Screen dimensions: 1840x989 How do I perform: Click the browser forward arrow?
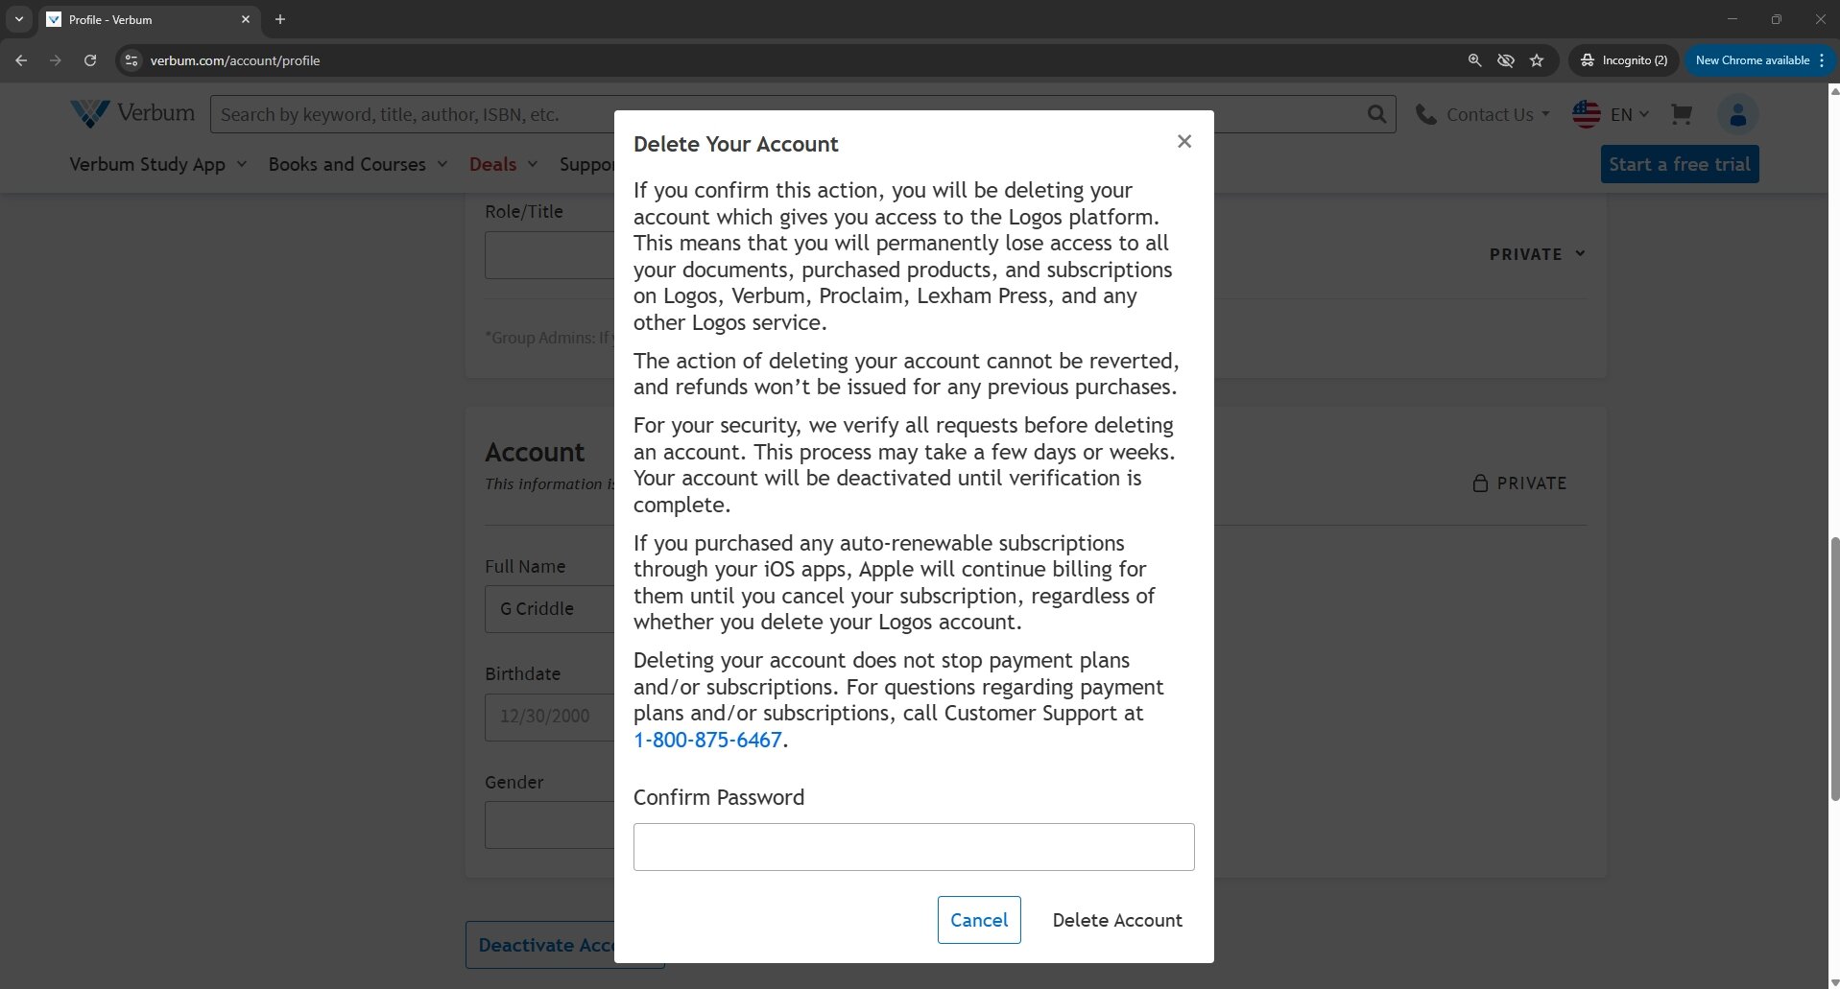click(x=55, y=59)
